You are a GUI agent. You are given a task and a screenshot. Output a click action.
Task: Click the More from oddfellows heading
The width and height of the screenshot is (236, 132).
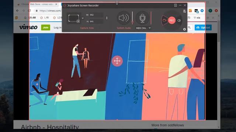(x=167, y=125)
